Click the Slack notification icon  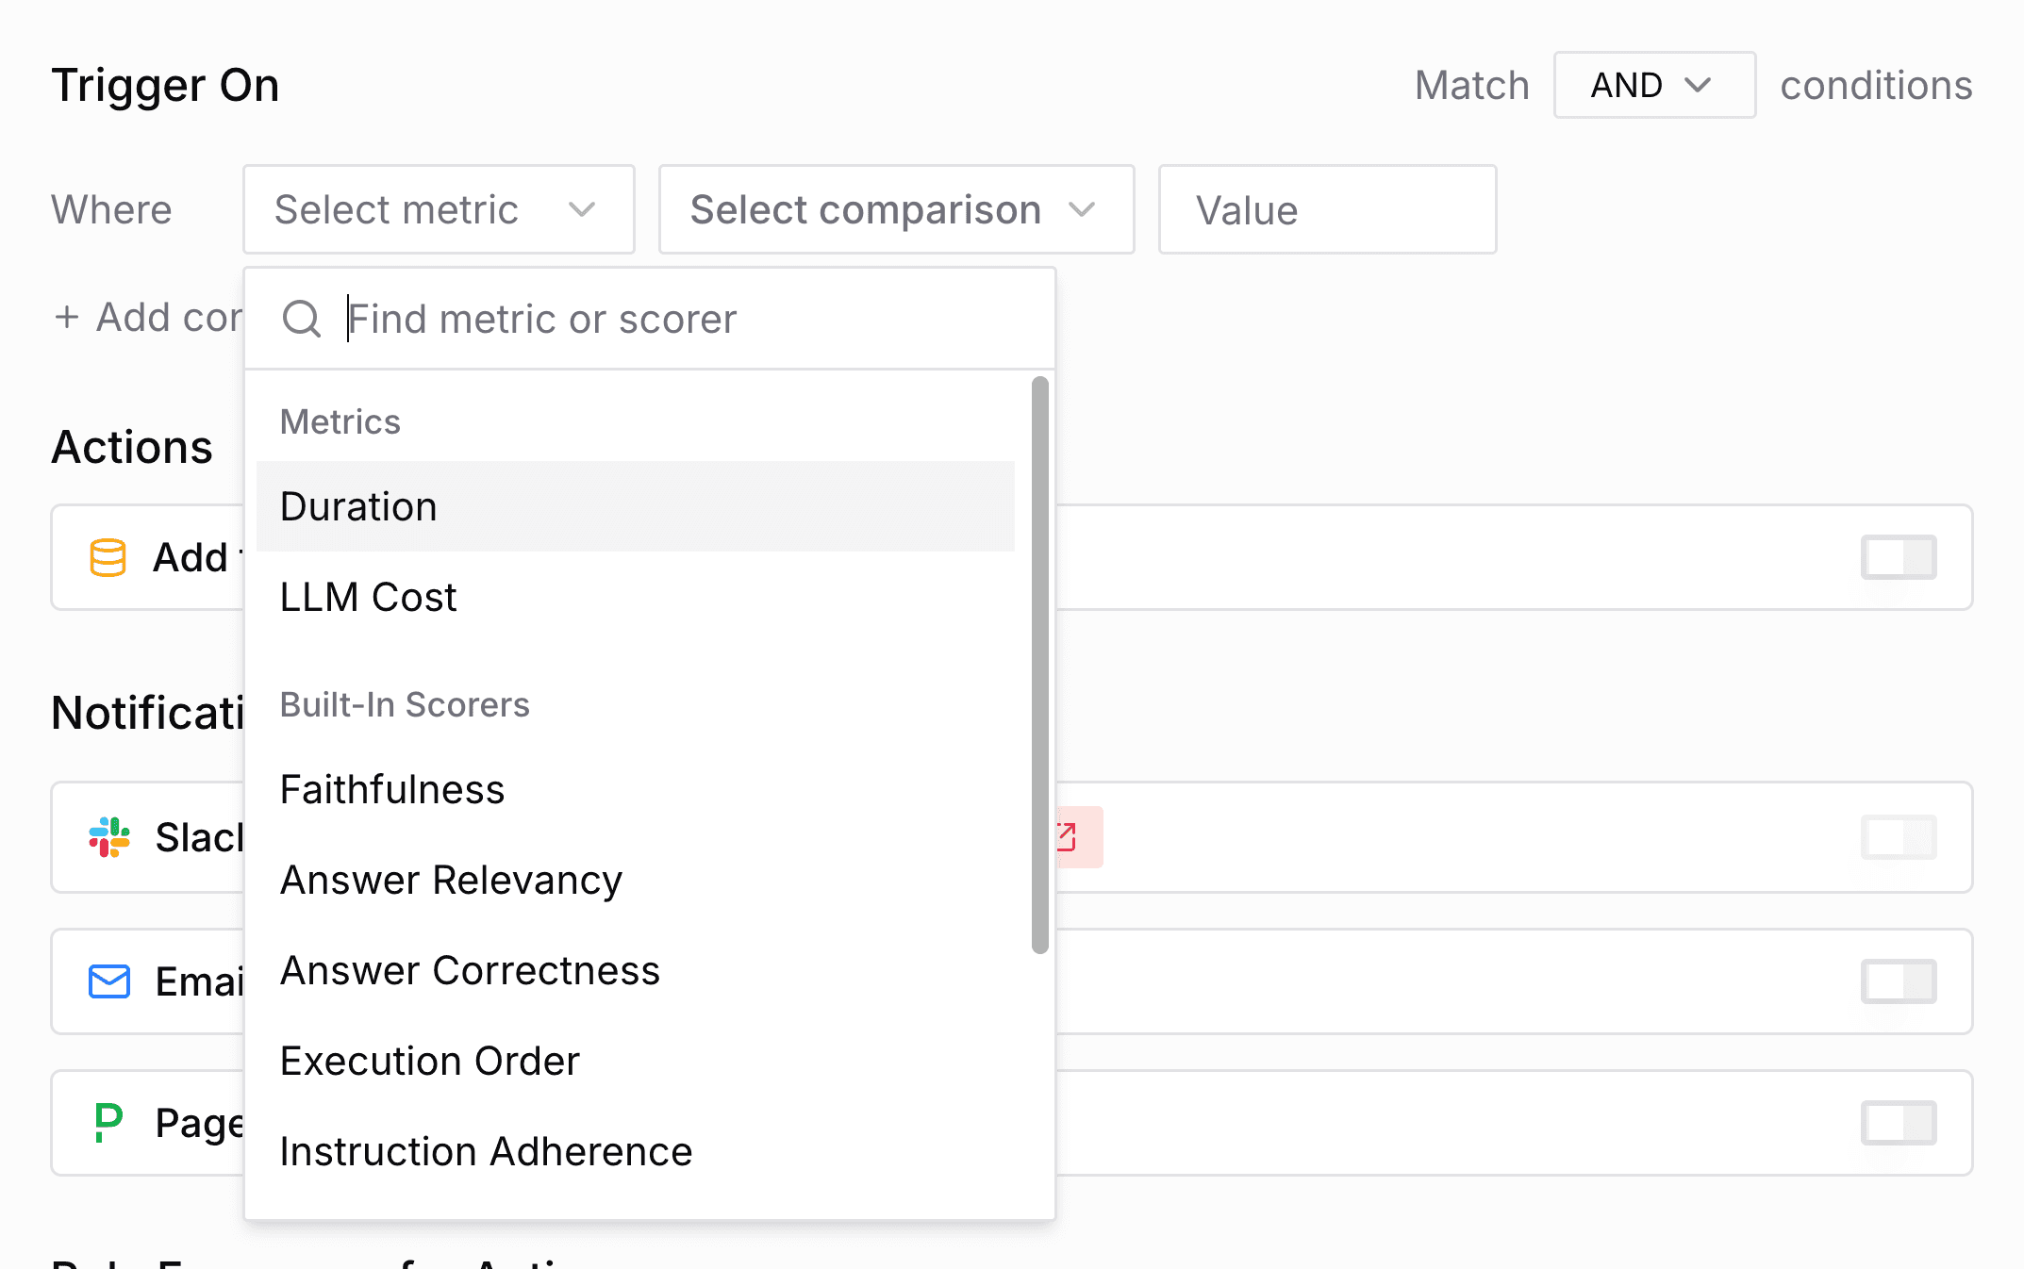click(x=108, y=837)
